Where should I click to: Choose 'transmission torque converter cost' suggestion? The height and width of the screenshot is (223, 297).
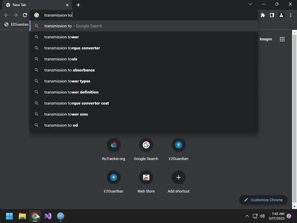point(144,103)
